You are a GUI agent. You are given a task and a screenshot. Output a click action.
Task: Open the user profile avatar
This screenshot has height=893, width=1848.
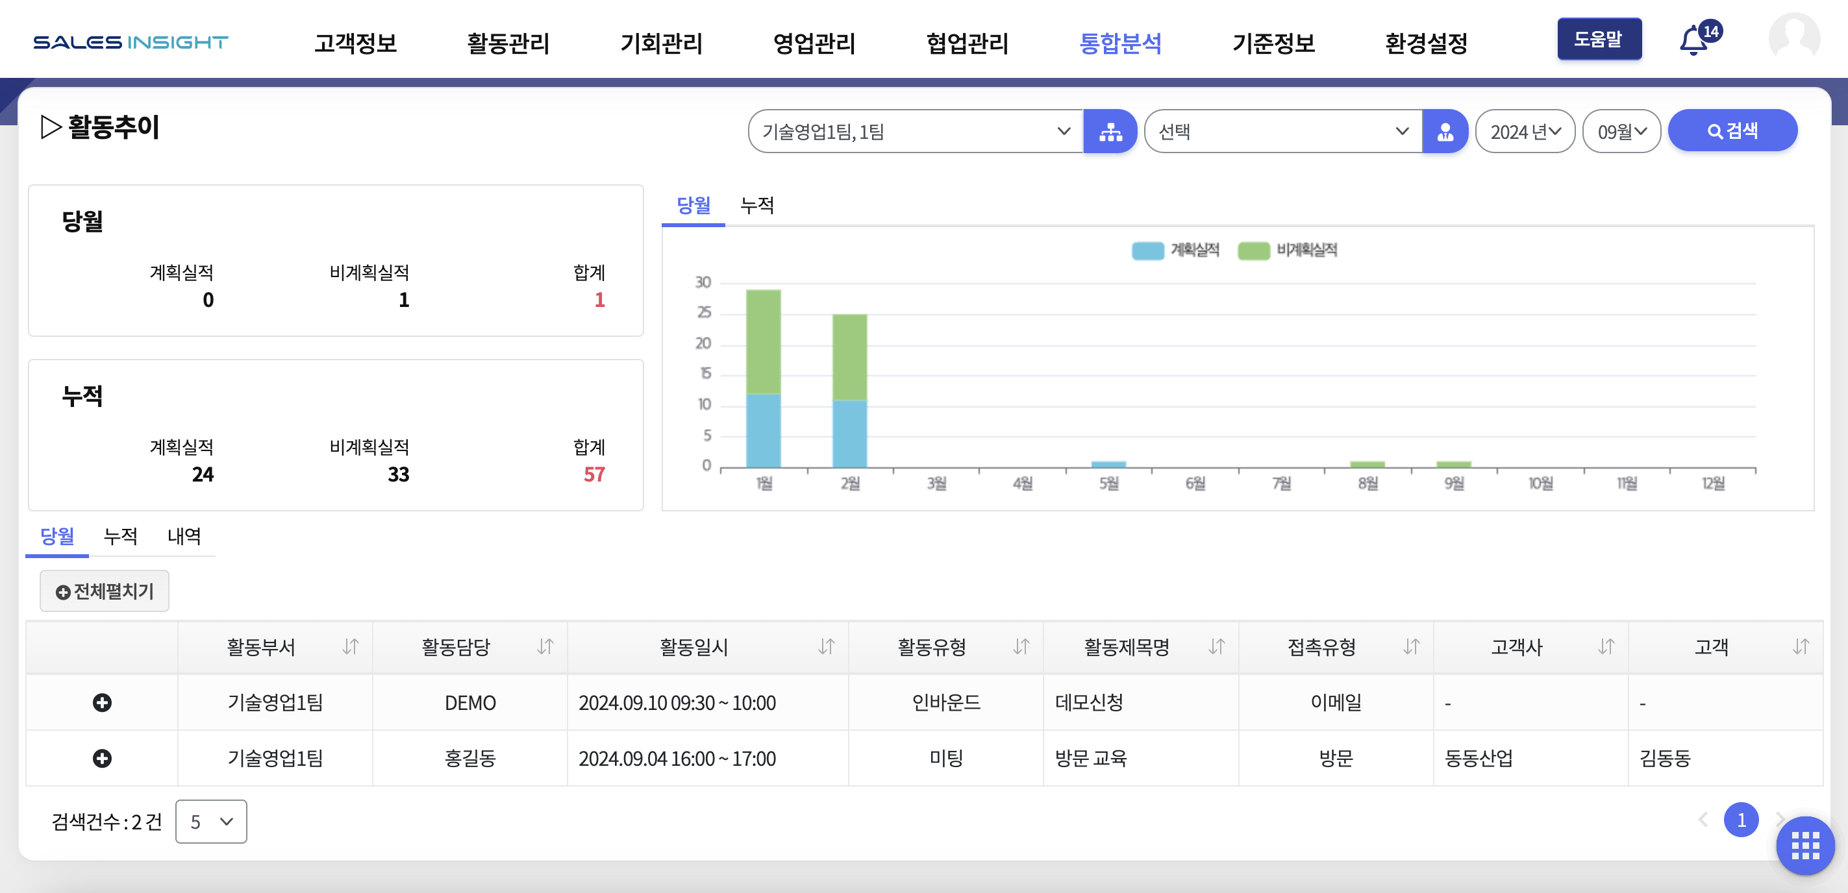tap(1793, 39)
